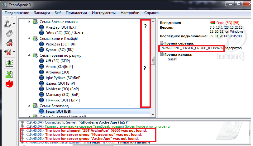
Task: Select user iglu\Рубака (ЗО)БпР
Action: [x=63, y=78]
